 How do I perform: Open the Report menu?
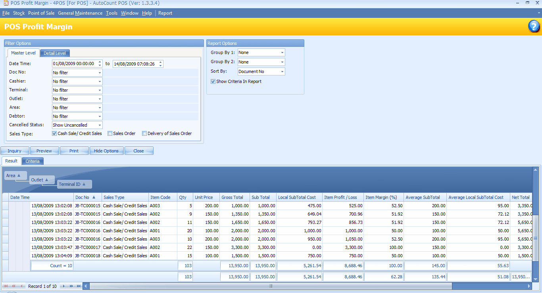coord(165,13)
